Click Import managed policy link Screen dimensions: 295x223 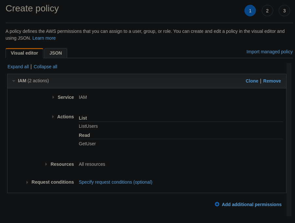pyautogui.click(x=270, y=52)
